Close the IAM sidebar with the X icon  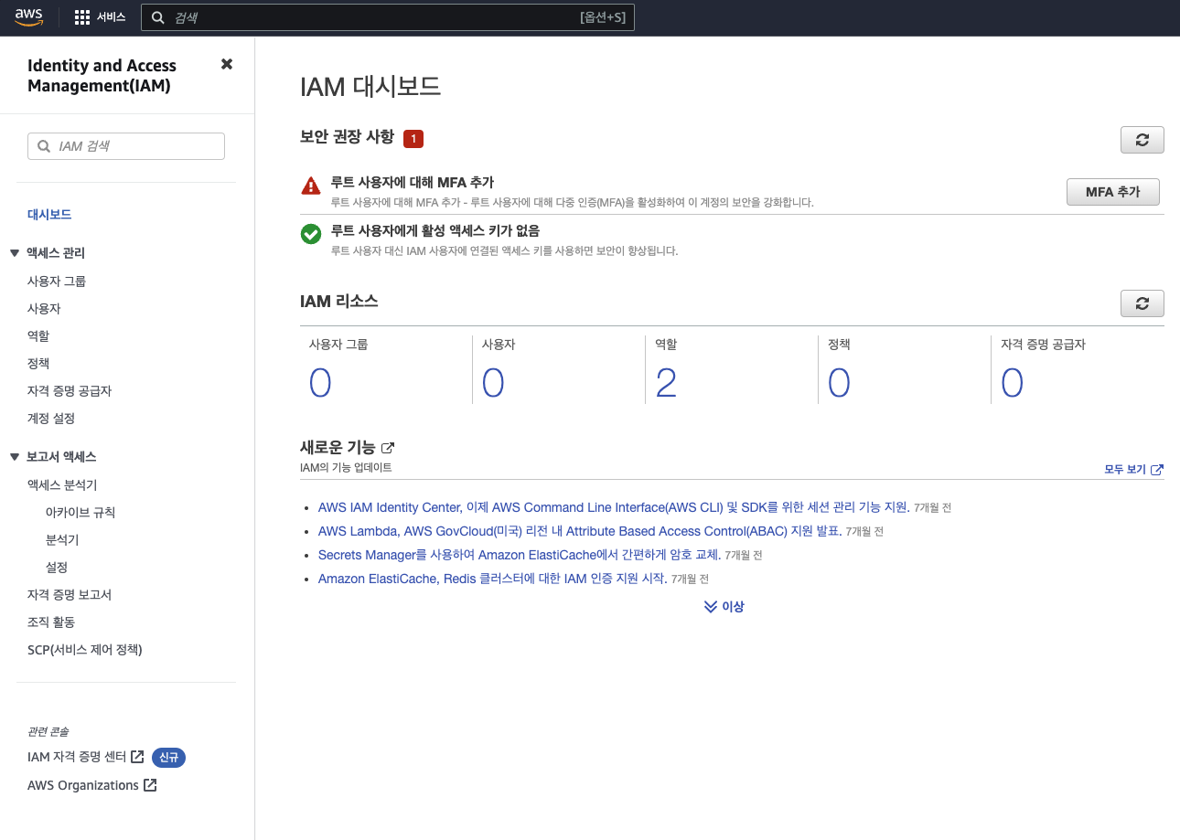227,64
